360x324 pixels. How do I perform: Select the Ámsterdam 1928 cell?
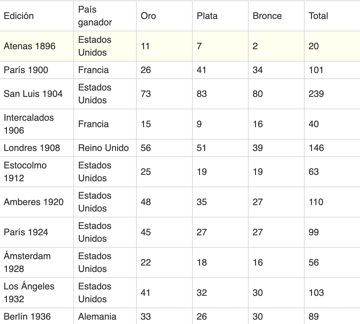click(37, 262)
